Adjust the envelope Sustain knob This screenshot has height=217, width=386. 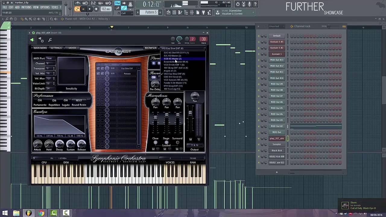pyautogui.click(x=71, y=144)
